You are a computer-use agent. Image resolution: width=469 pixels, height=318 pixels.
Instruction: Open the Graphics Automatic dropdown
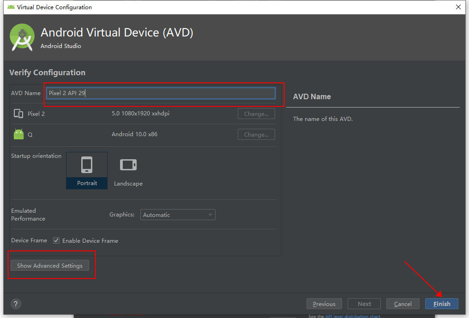tap(178, 215)
